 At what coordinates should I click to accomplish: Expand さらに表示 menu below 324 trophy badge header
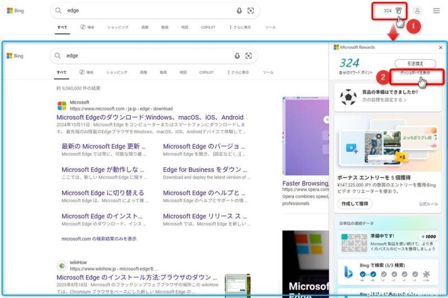coord(240,27)
